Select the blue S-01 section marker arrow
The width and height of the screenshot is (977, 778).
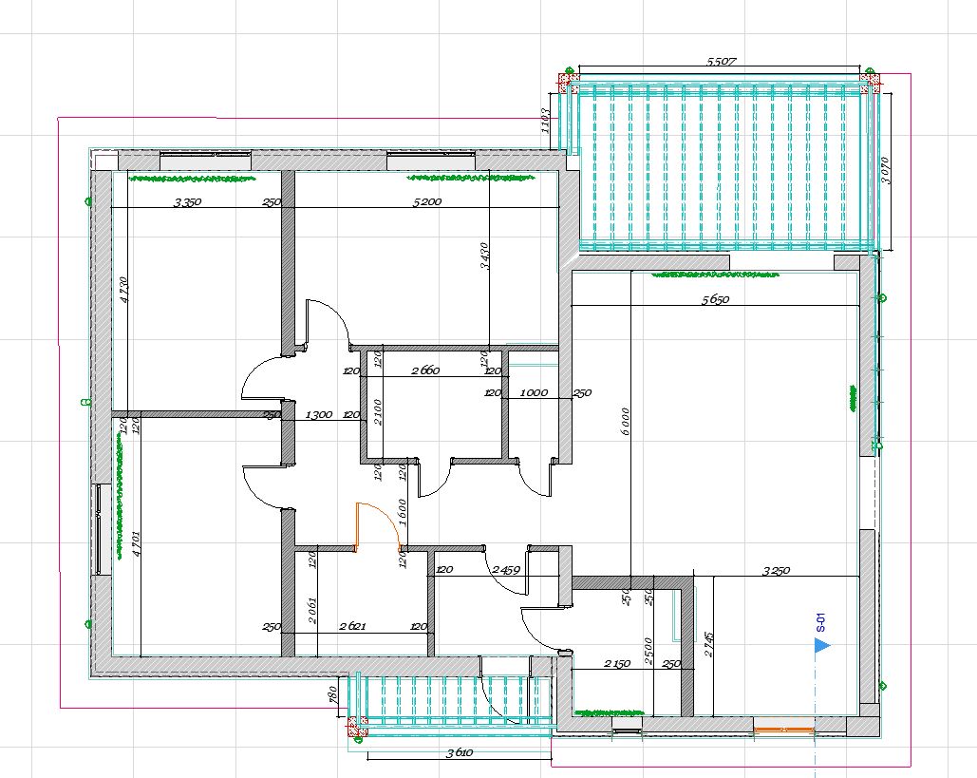822,646
